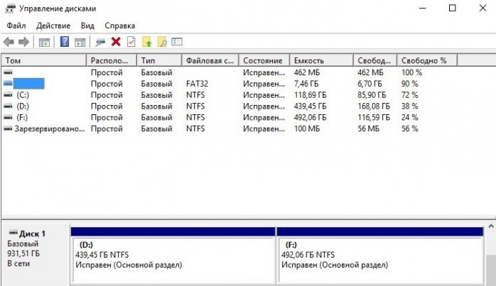Click drive icon of the (C:) row
Viewport: 496px width, 286px height.
pos(9,94)
